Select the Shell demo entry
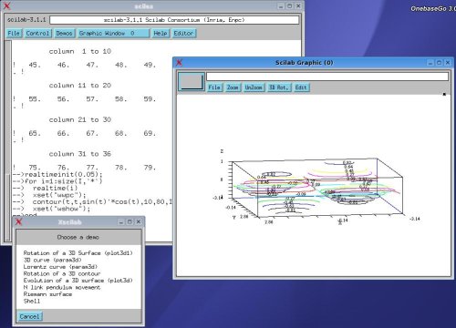Screen dimensions: 456x328 click(32, 301)
